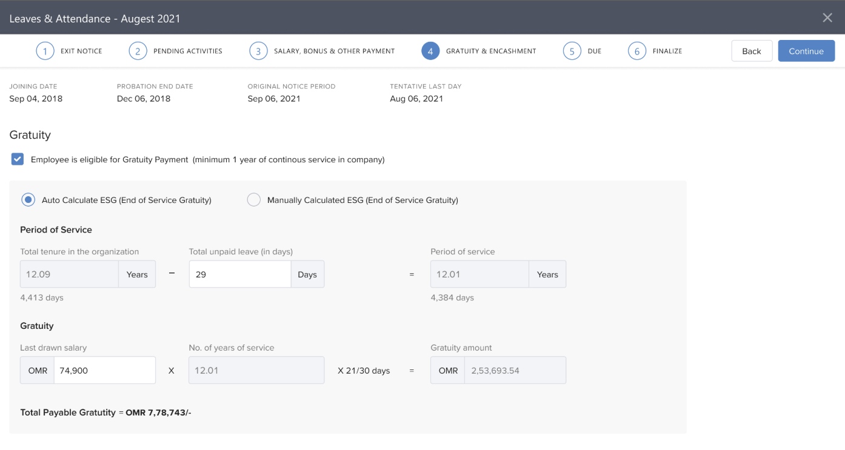Click the total tenure in organization field
The width and height of the screenshot is (845, 450).
click(x=69, y=274)
